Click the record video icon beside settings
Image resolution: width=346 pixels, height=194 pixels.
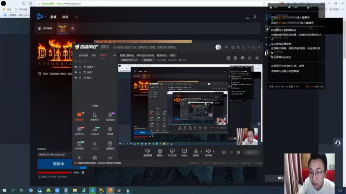click(224, 152)
